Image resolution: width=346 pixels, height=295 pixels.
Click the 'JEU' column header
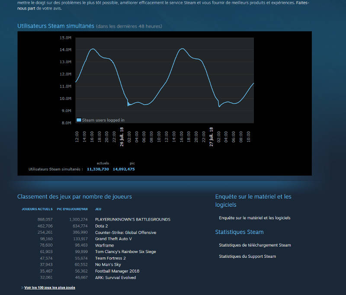pos(98,209)
